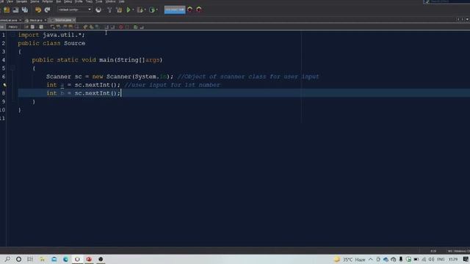Click the globe browser icon

(98, 10)
